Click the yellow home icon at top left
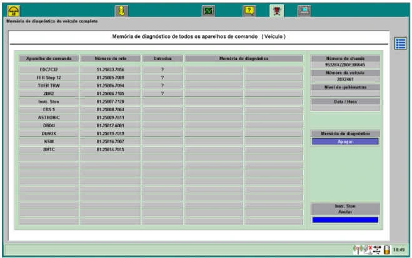 point(14,11)
